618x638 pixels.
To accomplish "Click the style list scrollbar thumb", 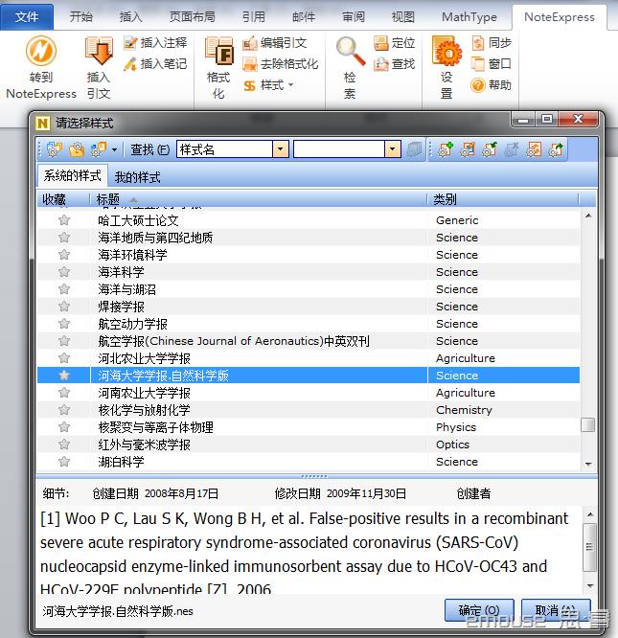I will [588, 424].
